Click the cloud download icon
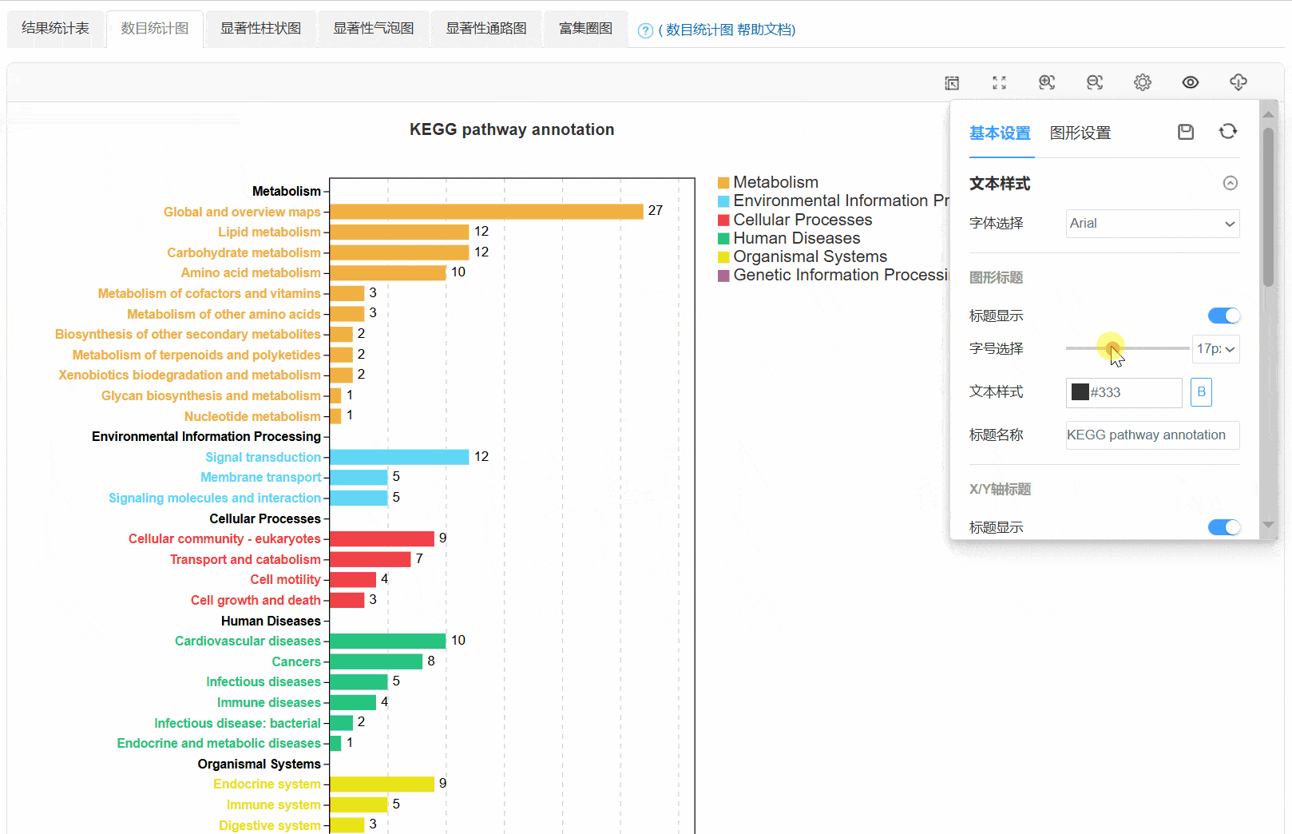 (x=1238, y=81)
